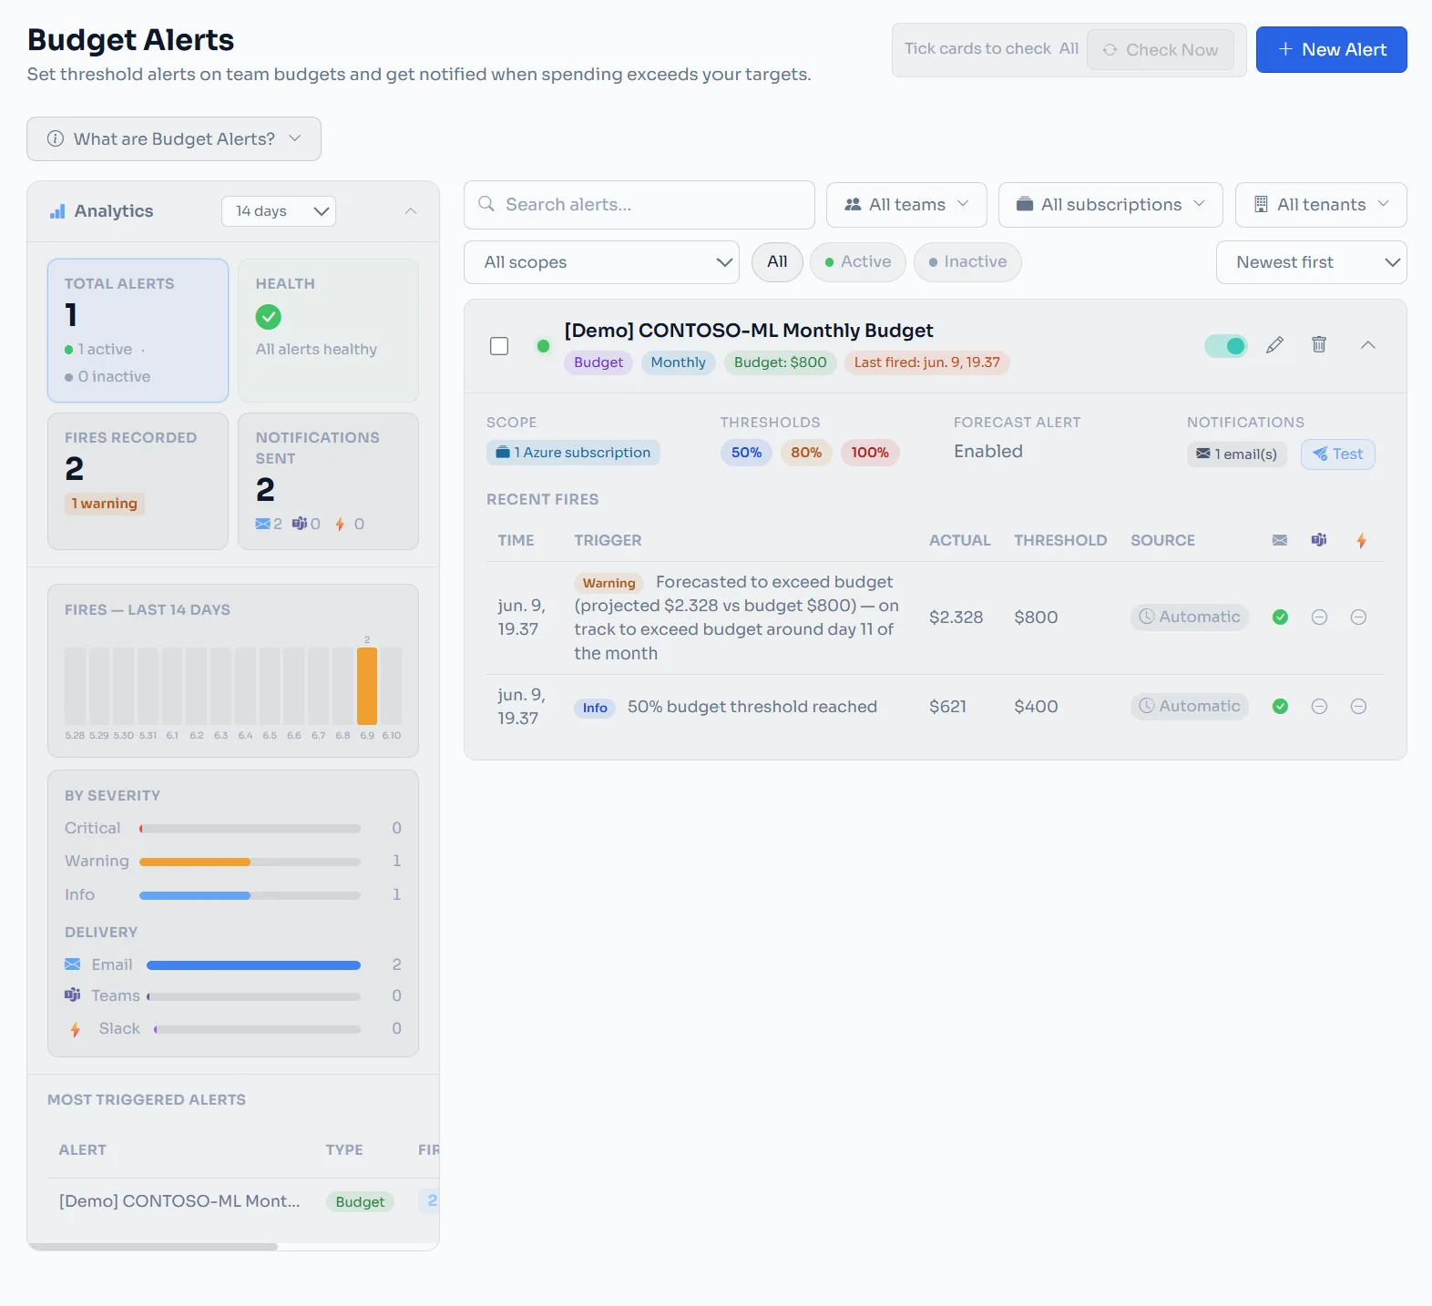
Task: Click Slack dash status in 50% threshold row
Action: pos(1358,707)
